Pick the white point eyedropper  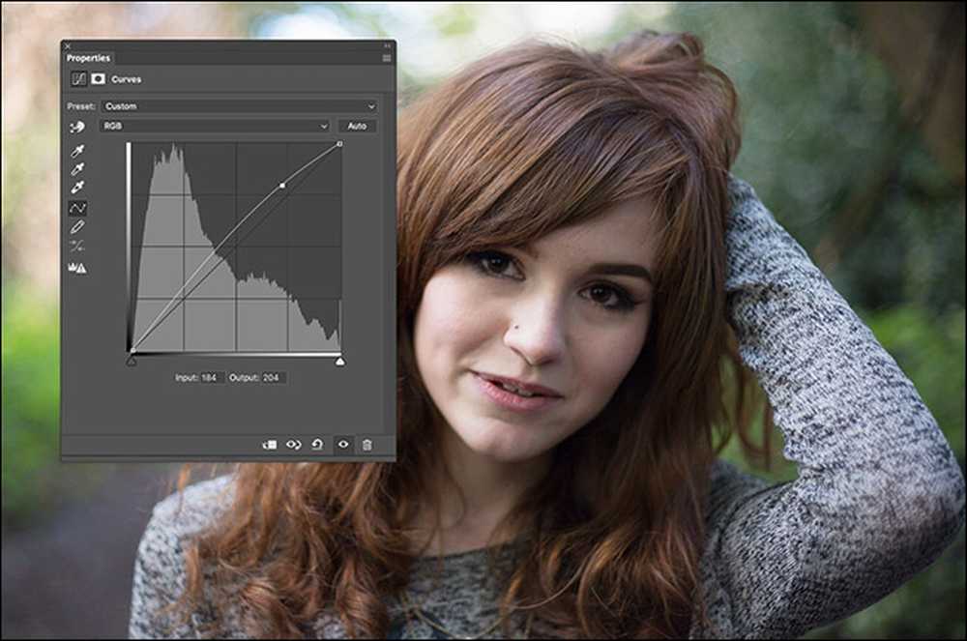tap(77, 187)
